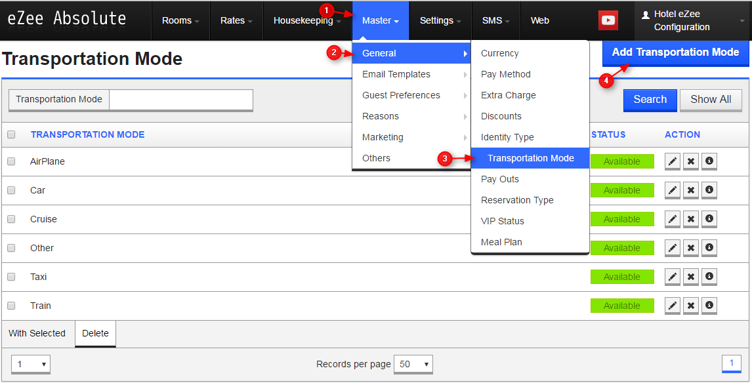Select Currency from General submenu
Image resolution: width=752 pixels, height=383 pixels.
pyautogui.click(x=530, y=53)
